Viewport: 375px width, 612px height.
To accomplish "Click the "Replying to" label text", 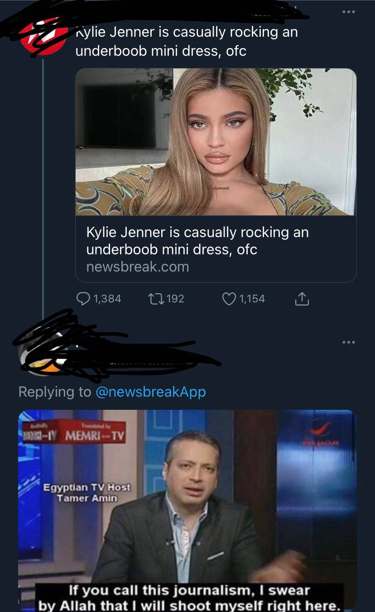I will point(54,392).
